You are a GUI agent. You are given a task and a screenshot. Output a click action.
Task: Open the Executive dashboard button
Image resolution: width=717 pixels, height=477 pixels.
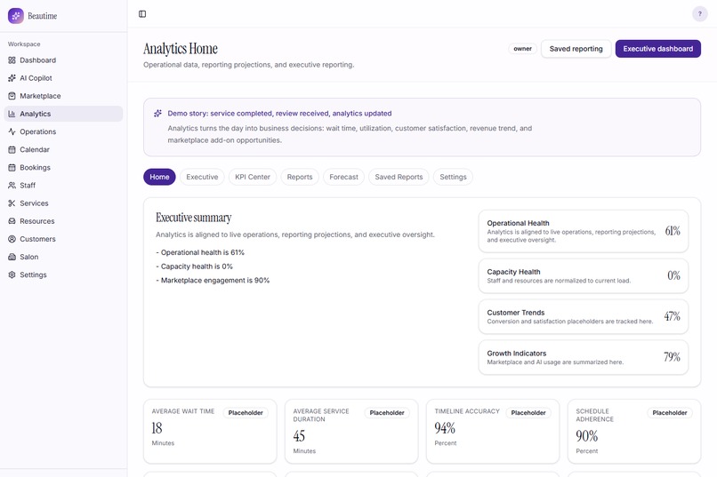658,49
